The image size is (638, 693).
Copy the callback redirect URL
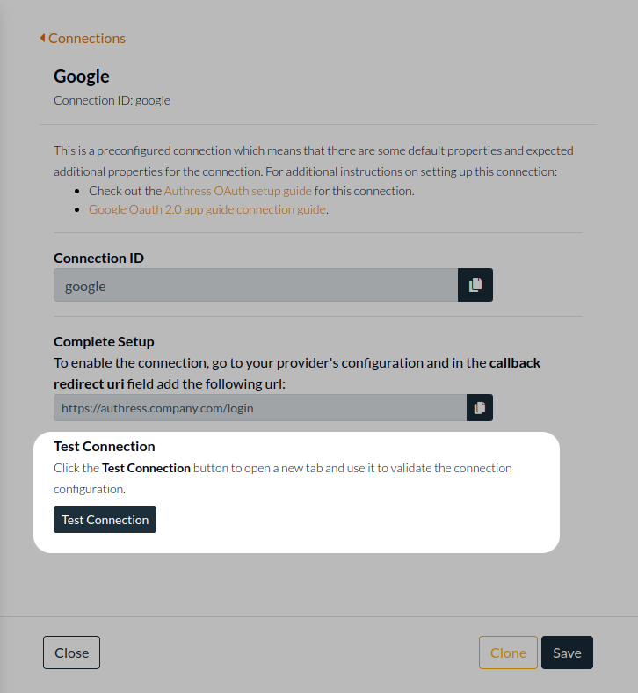point(480,407)
